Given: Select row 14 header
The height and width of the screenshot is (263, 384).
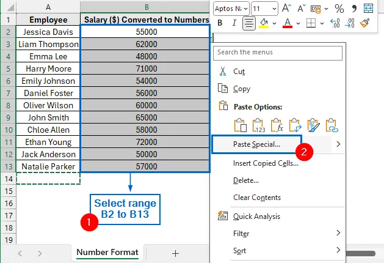Looking at the screenshot, I should tap(9, 179).
